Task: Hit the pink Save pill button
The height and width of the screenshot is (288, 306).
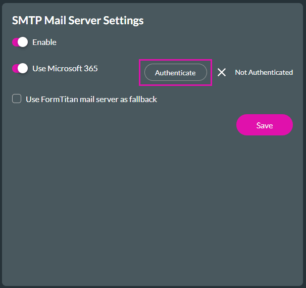Action: tap(264, 125)
